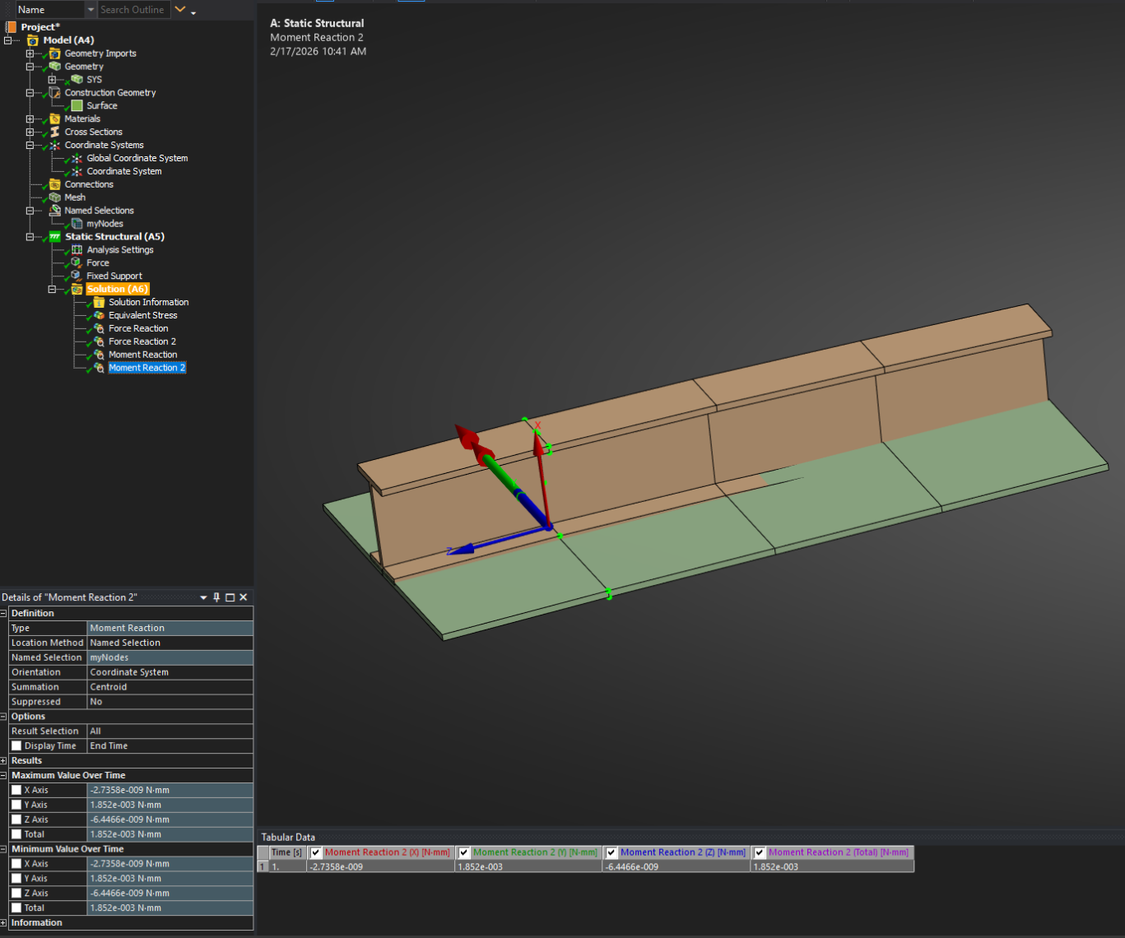Click the Equivalent Stress result icon

click(x=99, y=315)
